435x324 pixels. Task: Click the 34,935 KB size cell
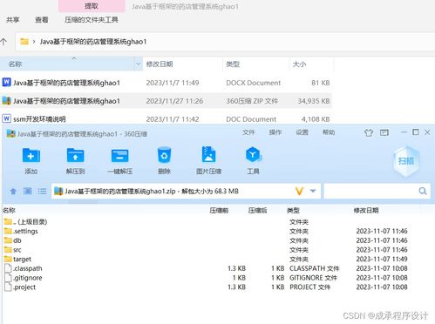(x=314, y=101)
